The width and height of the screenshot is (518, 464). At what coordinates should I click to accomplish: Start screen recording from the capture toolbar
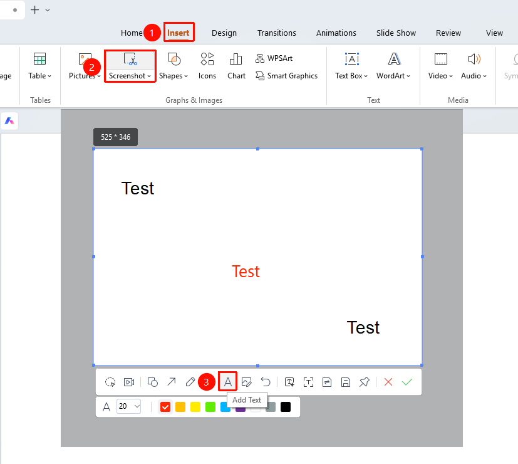click(x=129, y=382)
